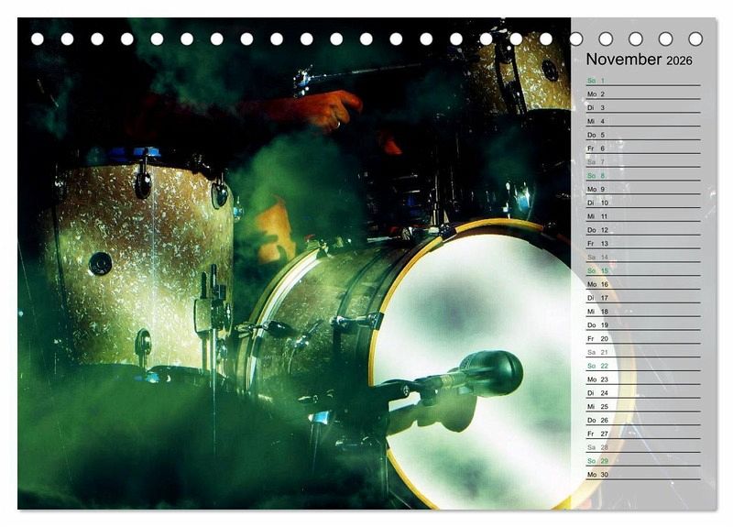Screen dimensions: 733x527
Task: Click the November 2026 month heading
Action: [x=639, y=60]
